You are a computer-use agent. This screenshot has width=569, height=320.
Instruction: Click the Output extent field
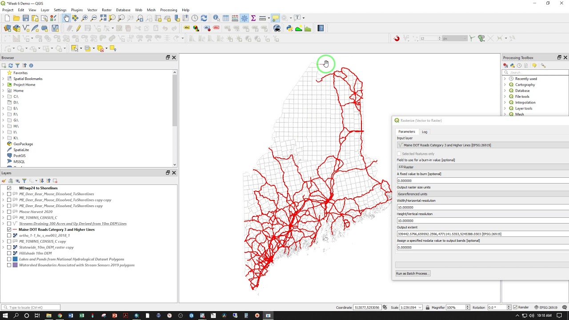pyautogui.click(x=483, y=234)
